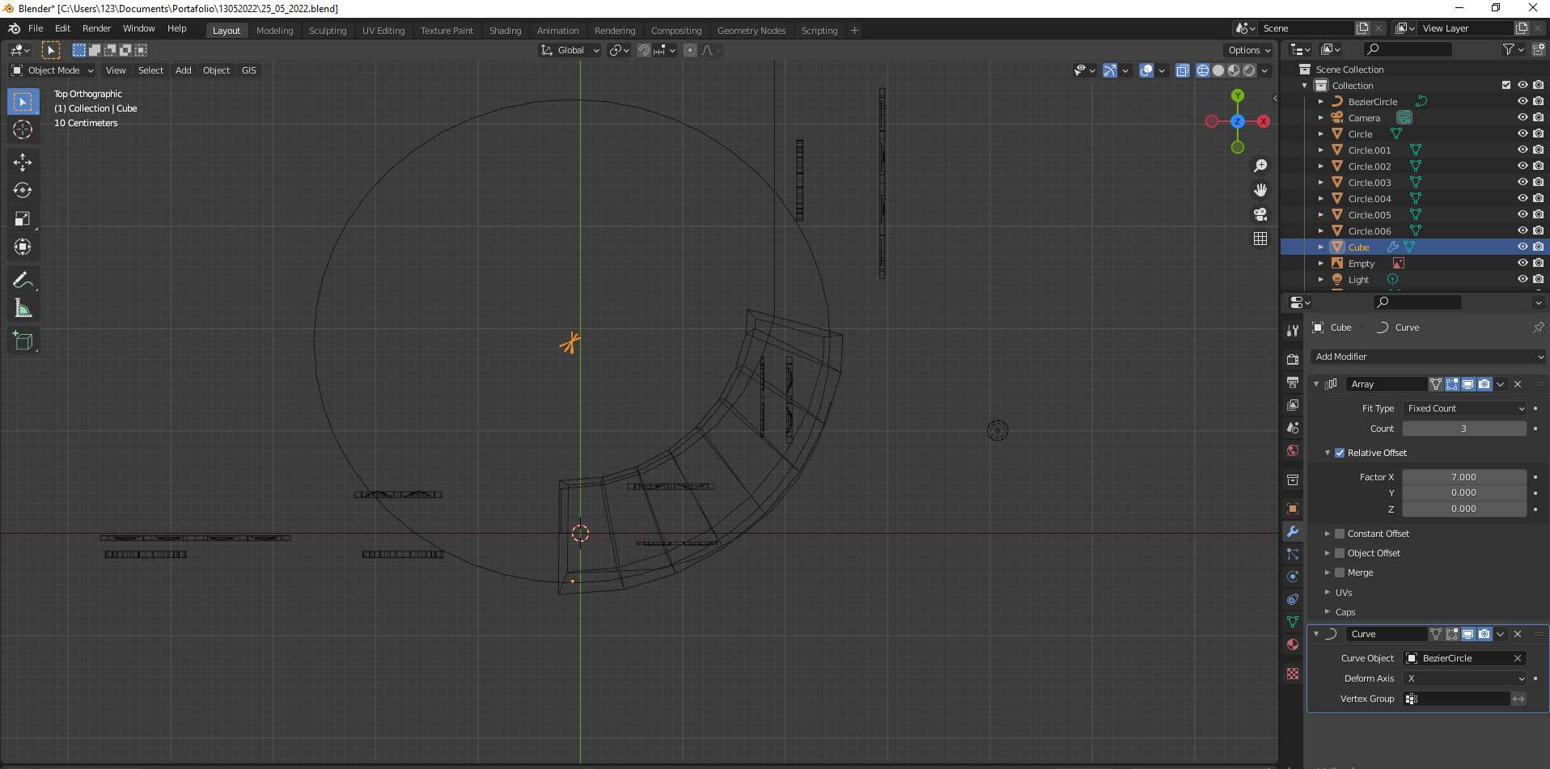Switch to wireframe viewport shading
Image resolution: width=1550 pixels, height=769 pixels.
pos(1203,70)
